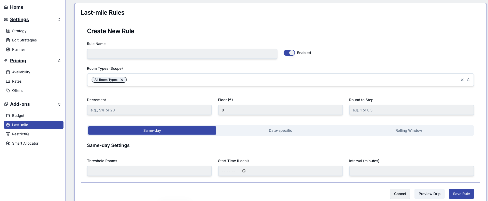The width and height of the screenshot is (488, 201).
Task: Disable the Enabled rule toggle
Action: [289, 53]
